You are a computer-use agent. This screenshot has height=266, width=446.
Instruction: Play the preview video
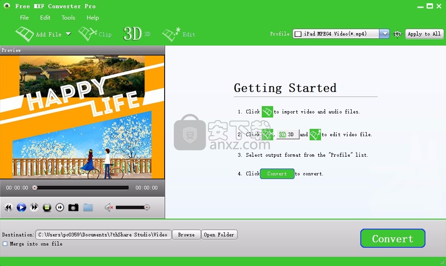[21, 207]
